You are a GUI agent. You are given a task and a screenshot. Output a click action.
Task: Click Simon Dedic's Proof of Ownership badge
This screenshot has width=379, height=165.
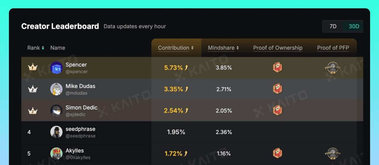pos(277,110)
